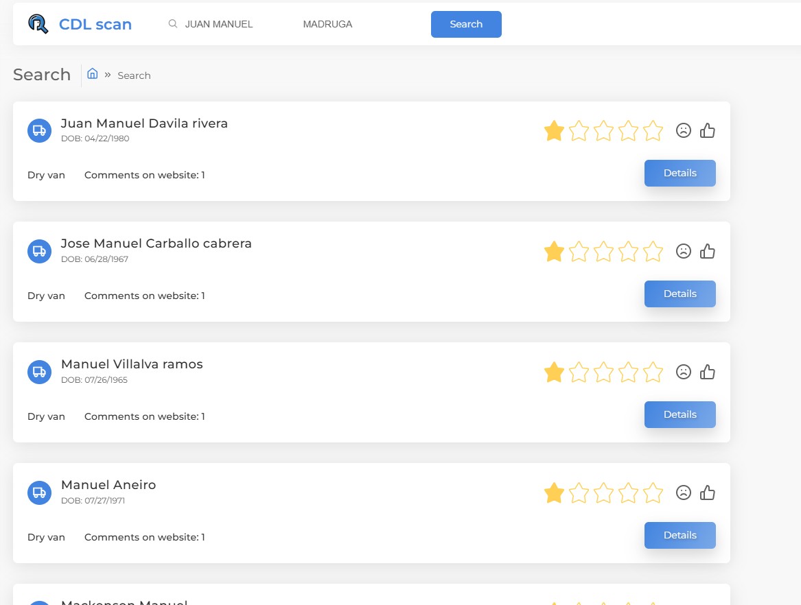
Task: Click the search magnifier icon in header
Action: (x=173, y=24)
